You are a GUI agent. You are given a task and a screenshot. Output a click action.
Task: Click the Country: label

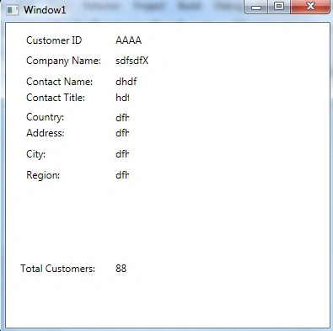click(x=46, y=117)
